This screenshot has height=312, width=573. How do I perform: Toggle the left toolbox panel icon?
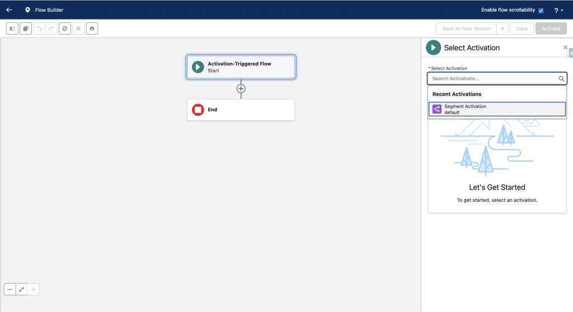[x=12, y=29]
